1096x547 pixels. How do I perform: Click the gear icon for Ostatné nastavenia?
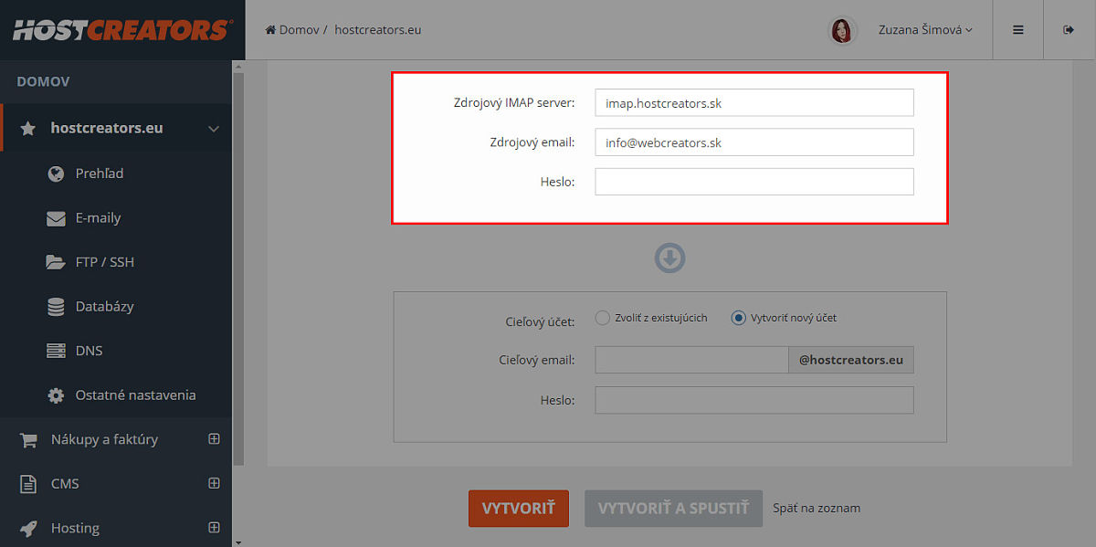coord(56,395)
